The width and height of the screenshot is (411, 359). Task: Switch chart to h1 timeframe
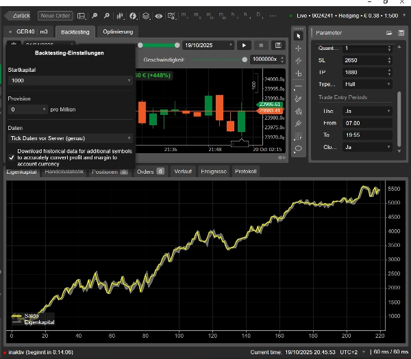(x=234, y=15)
